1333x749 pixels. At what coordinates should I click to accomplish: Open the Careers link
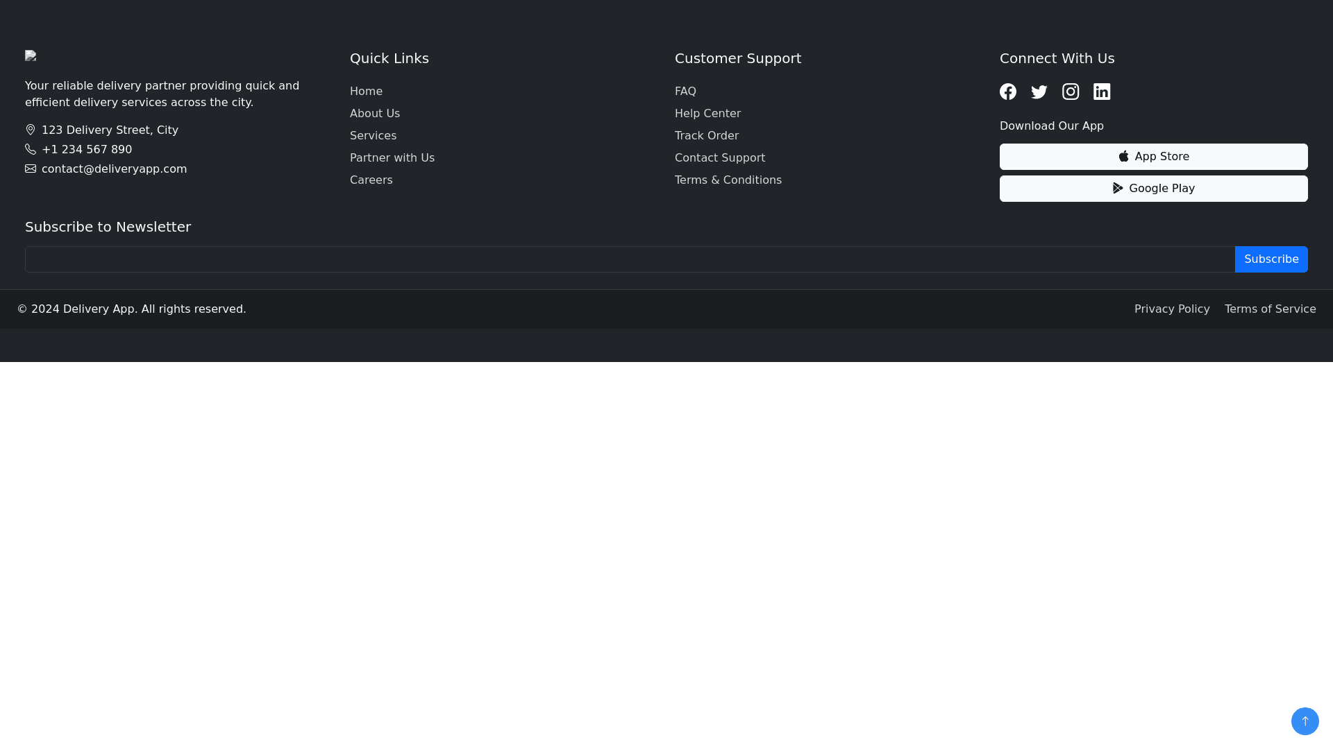click(371, 180)
